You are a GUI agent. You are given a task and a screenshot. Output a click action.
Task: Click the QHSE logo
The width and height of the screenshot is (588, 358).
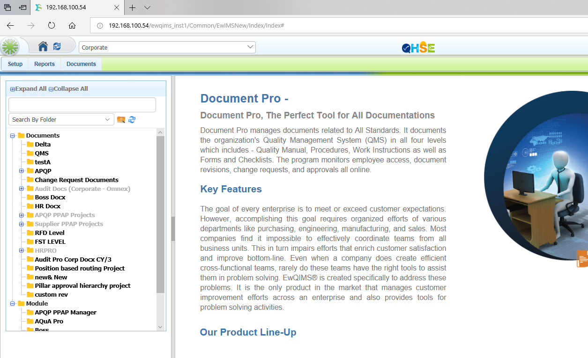pos(418,47)
